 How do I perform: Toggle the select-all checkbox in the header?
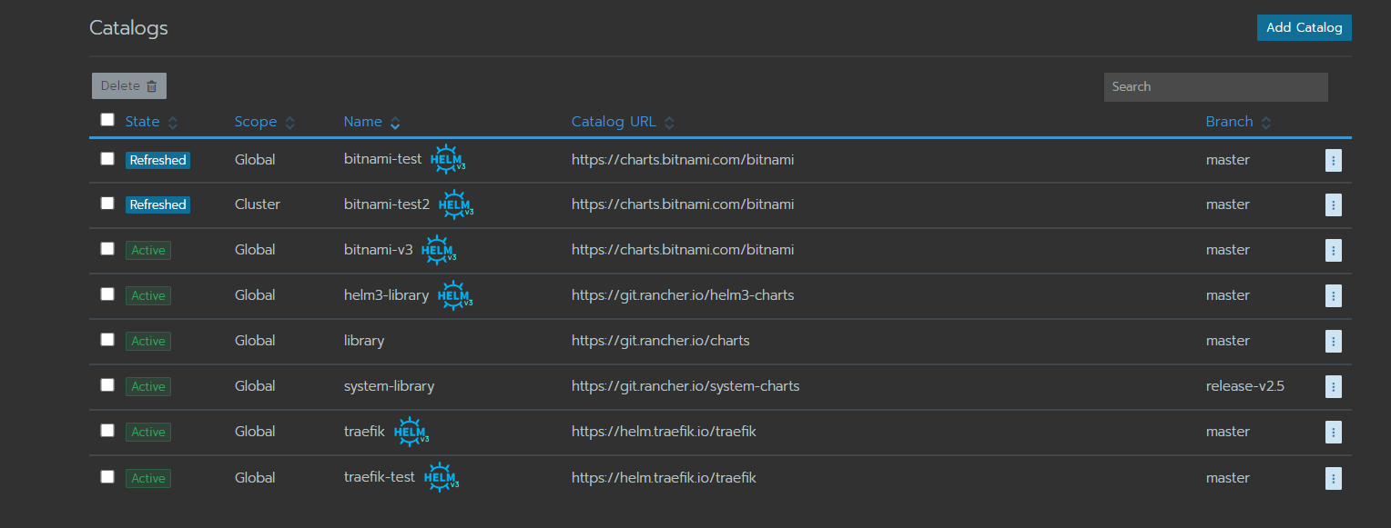tap(107, 119)
